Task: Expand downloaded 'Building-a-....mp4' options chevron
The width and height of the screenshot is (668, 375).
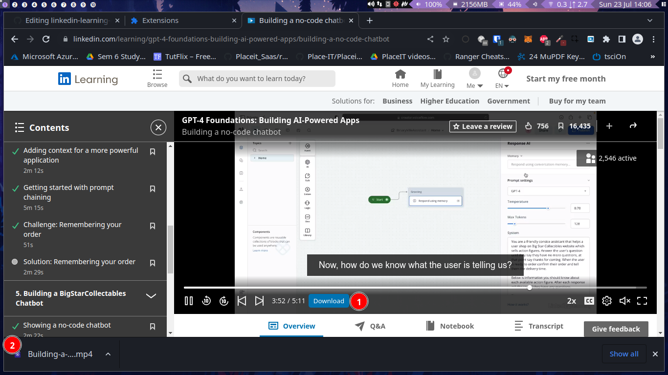Action: 108,354
